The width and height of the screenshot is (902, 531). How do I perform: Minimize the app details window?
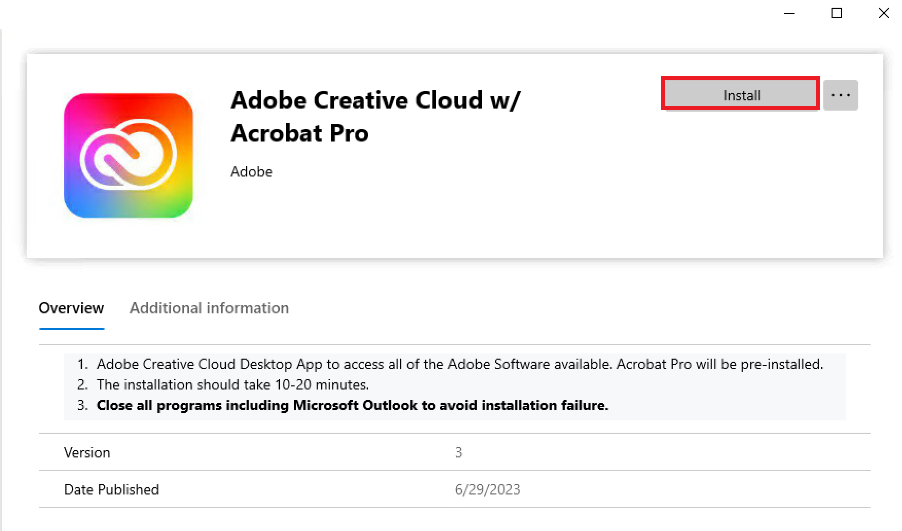coord(789,13)
